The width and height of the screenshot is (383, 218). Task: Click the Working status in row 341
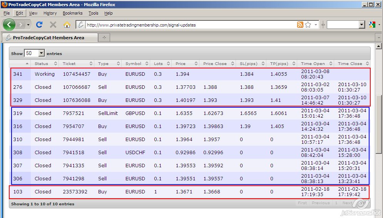44,74
